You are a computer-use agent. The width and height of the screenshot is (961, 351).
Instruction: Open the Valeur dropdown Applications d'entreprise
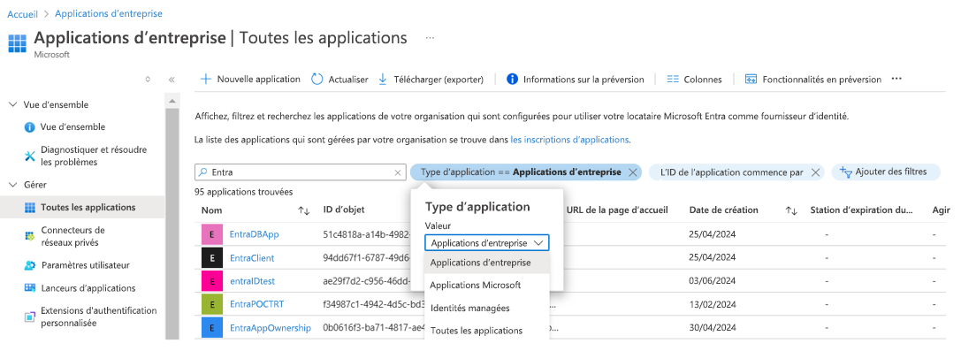(x=486, y=243)
